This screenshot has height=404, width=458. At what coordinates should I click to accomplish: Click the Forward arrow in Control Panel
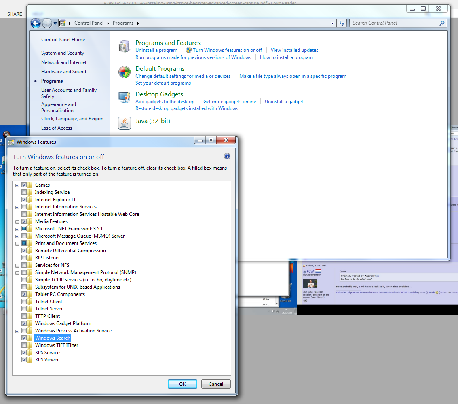47,23
